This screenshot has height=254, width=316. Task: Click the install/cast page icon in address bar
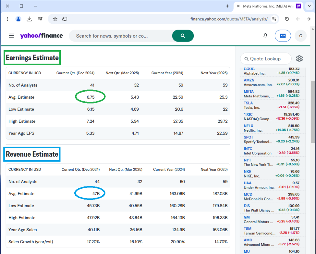pyautogui.click(x=65, y=19)
